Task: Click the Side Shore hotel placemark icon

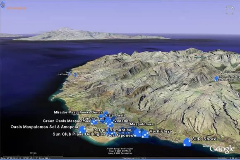Action: point(187,142)
